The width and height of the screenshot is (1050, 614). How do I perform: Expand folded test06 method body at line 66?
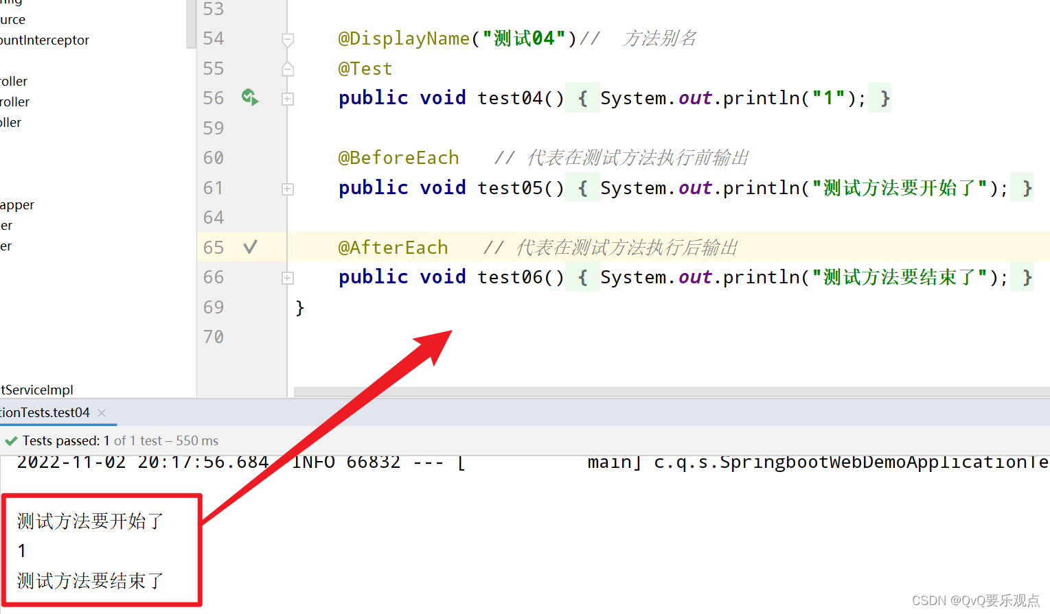coord(288,278)
